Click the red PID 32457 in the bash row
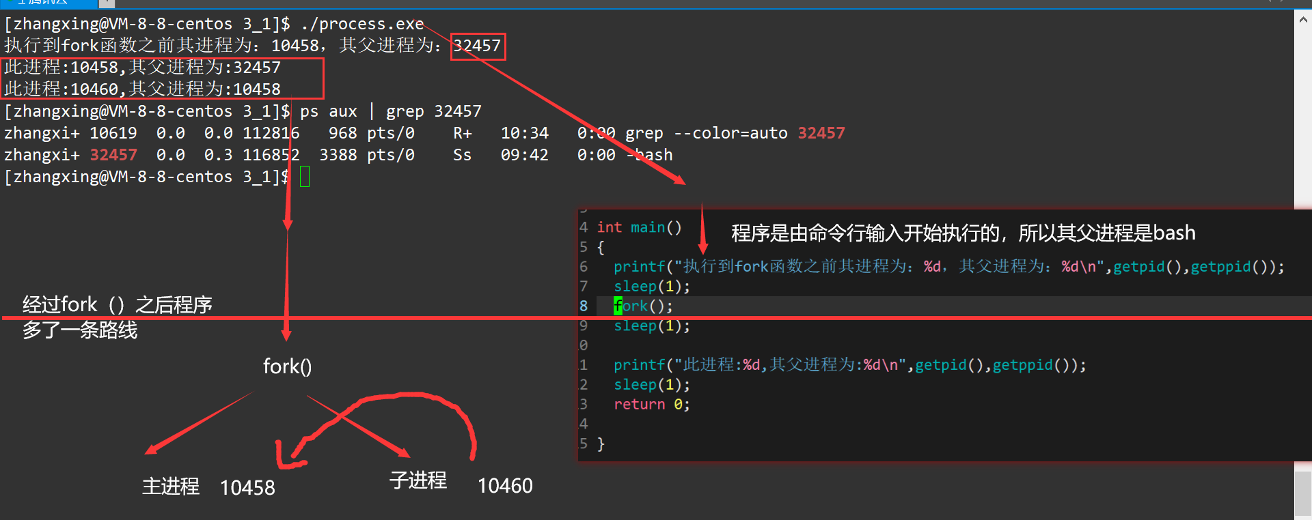The width and height of the screenshot is (1312, 520). coord(113,155)
